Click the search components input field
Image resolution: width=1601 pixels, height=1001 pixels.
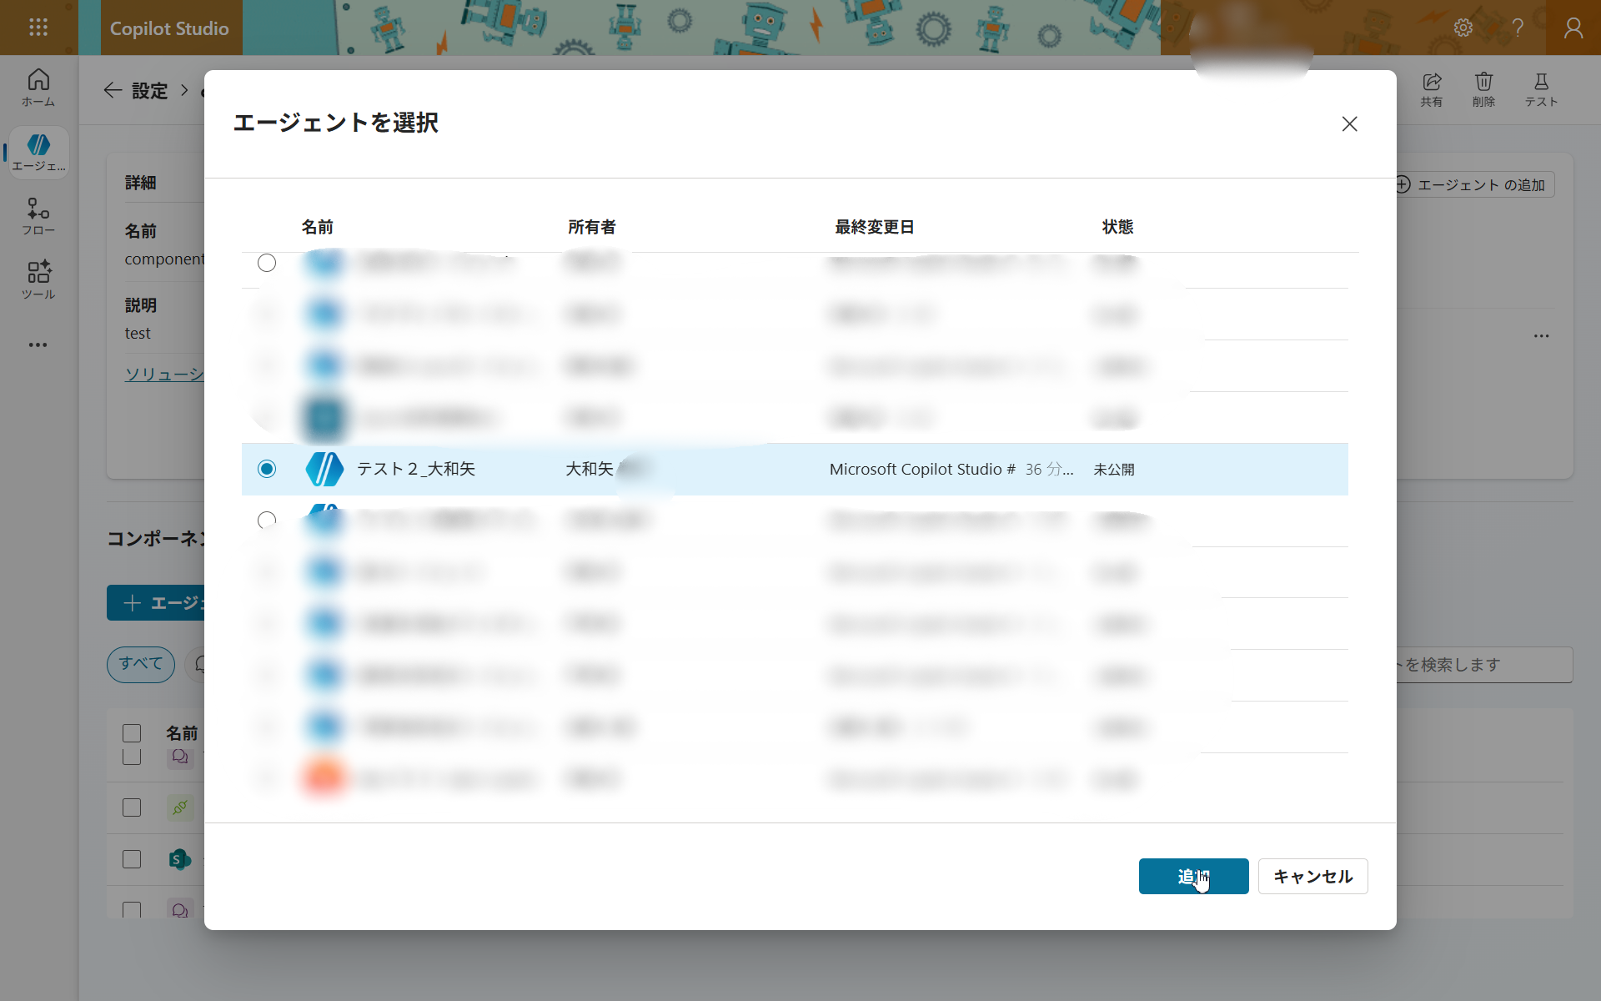[x=1485, y=665]
